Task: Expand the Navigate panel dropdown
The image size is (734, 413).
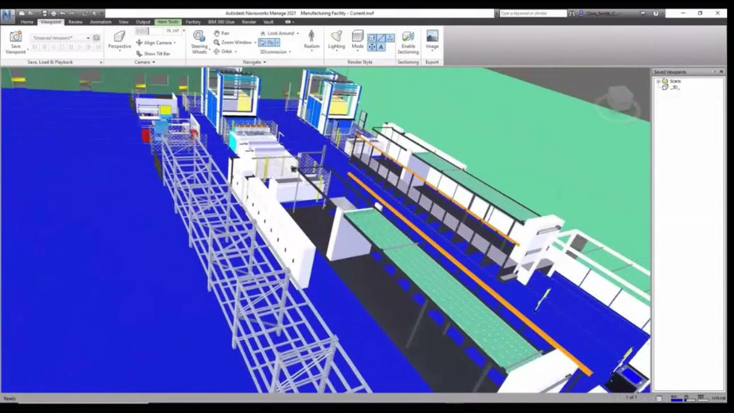Action: tap(264, 62)
